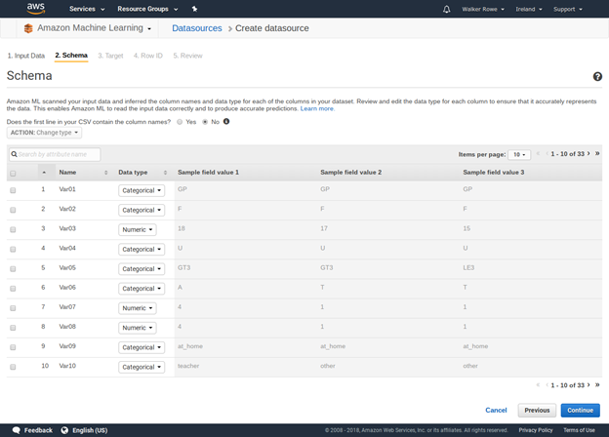Screen dimensions: 609x437
Task: Check the Var01 row checkbox
Action: click(x=13, y=190)
